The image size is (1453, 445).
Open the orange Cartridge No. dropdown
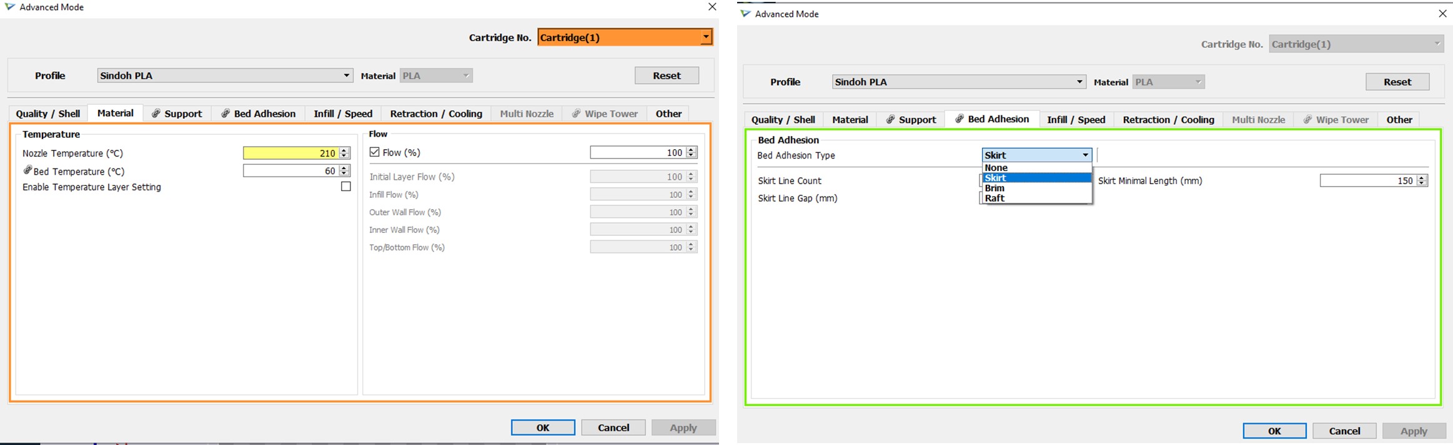(705, 37)
